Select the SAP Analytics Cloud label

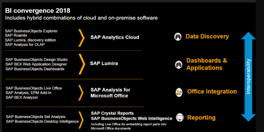pos(115,37)
